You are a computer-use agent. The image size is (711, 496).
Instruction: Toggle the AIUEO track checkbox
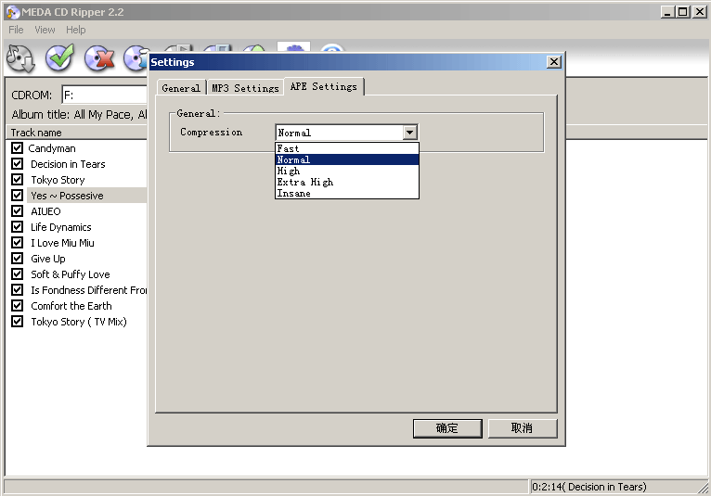coord(18,211)
